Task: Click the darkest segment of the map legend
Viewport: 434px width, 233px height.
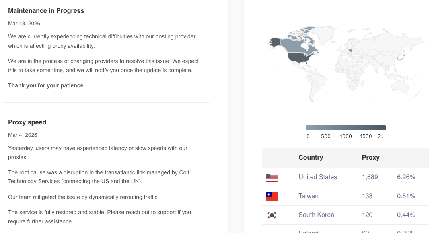Action: (x=376, y=128)
